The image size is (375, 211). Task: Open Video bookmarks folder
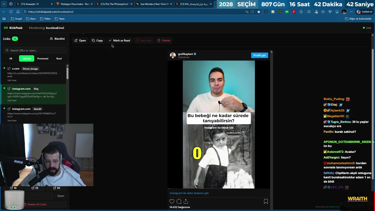pos(45,19)
